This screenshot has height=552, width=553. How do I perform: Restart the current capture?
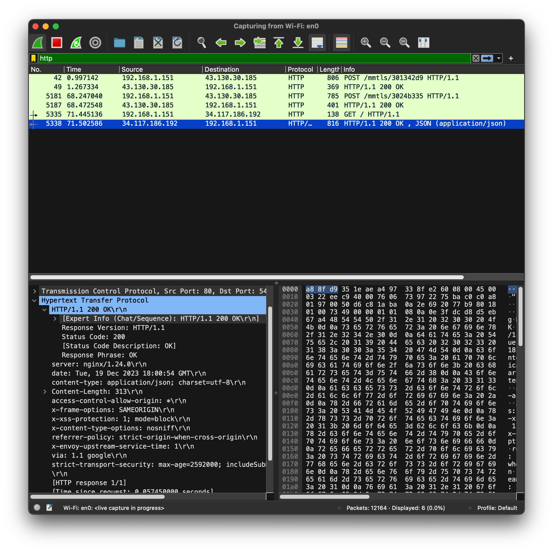(x=76, y=42)
